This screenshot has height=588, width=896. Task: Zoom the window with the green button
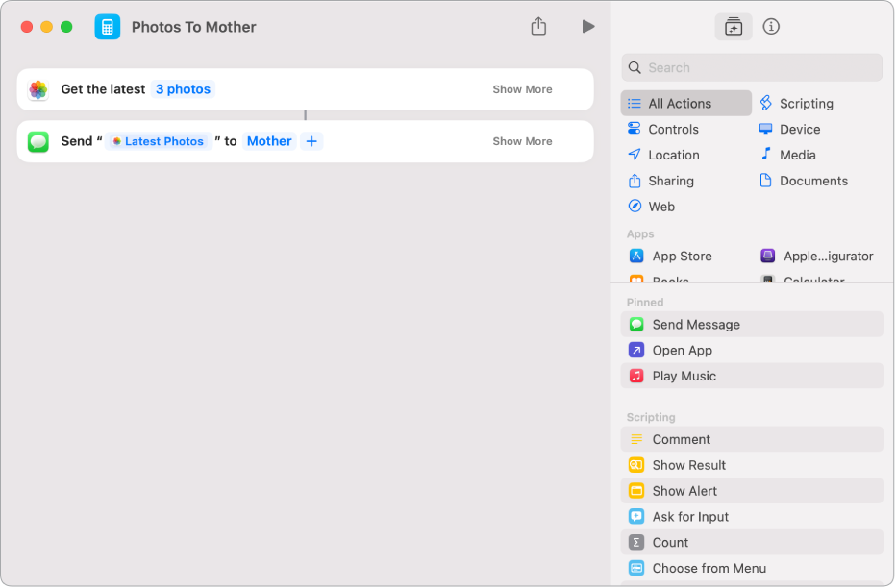tap(66, 27)
